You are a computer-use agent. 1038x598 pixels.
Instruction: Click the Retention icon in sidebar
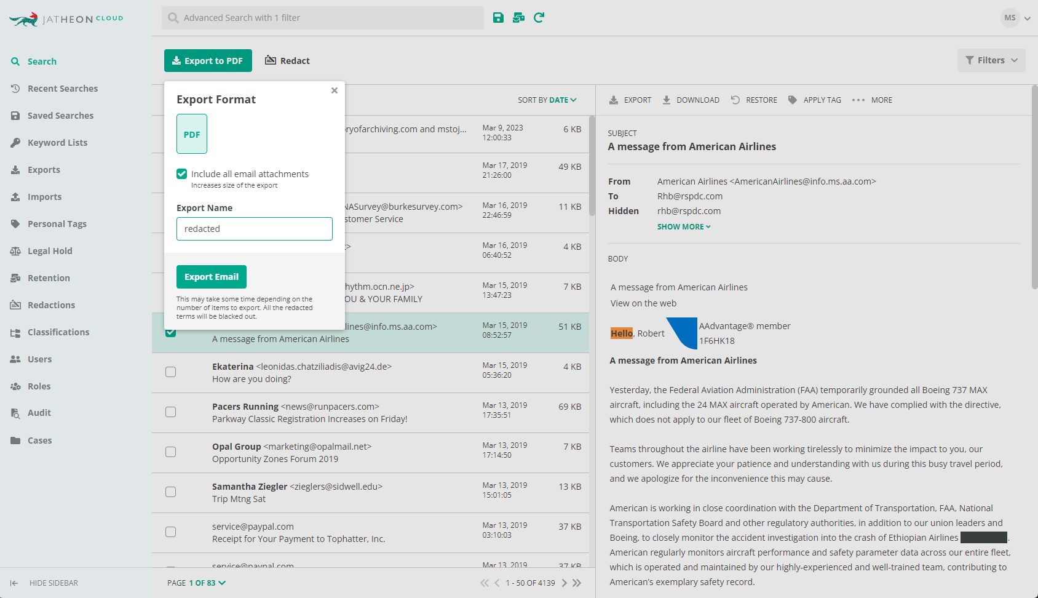(15, 278)
